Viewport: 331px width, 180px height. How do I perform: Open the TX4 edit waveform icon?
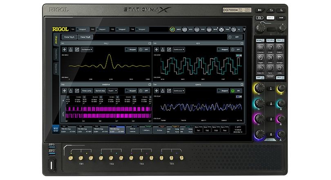point(169,91)
